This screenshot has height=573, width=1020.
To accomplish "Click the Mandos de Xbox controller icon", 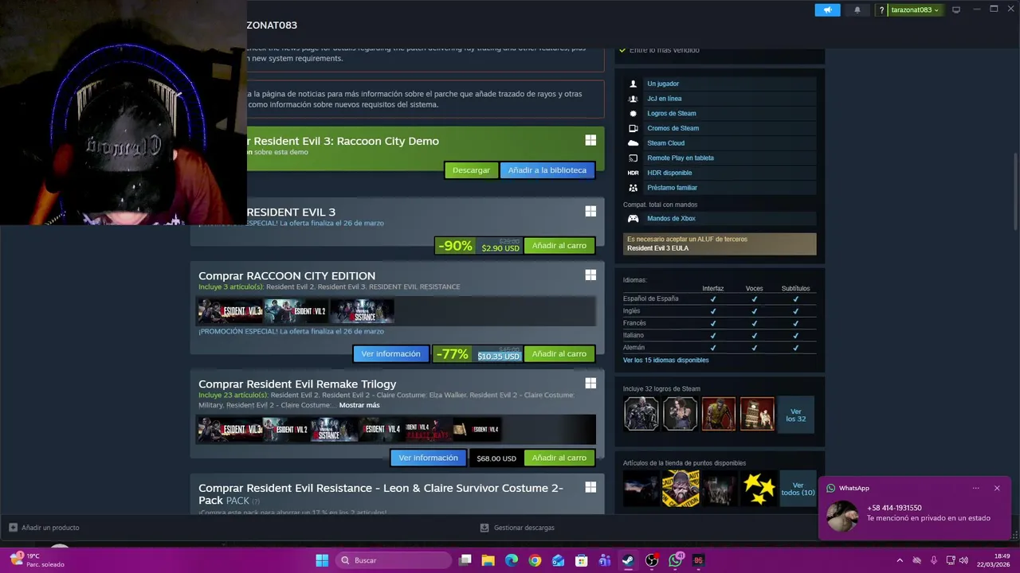I will pos(633,218).
